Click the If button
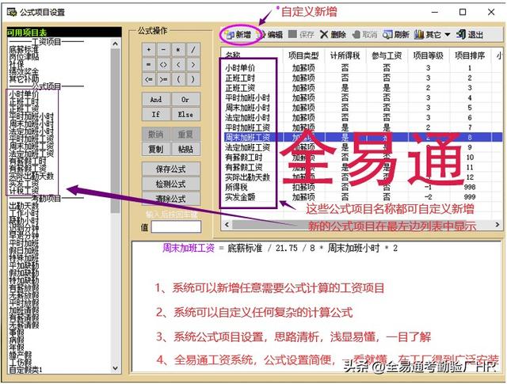 click(x=156, y=114)
